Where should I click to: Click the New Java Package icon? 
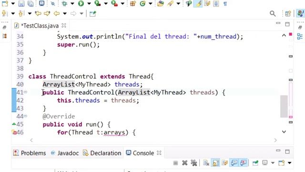pyautogui.click(x=133, y=3)
